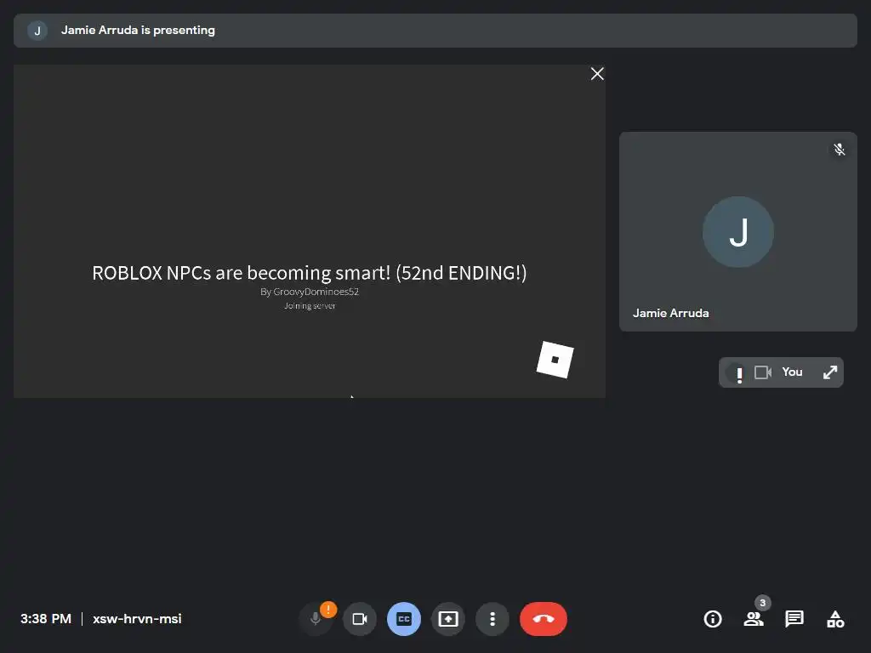Close the presentation view with the X

click(x=597, y=74)
